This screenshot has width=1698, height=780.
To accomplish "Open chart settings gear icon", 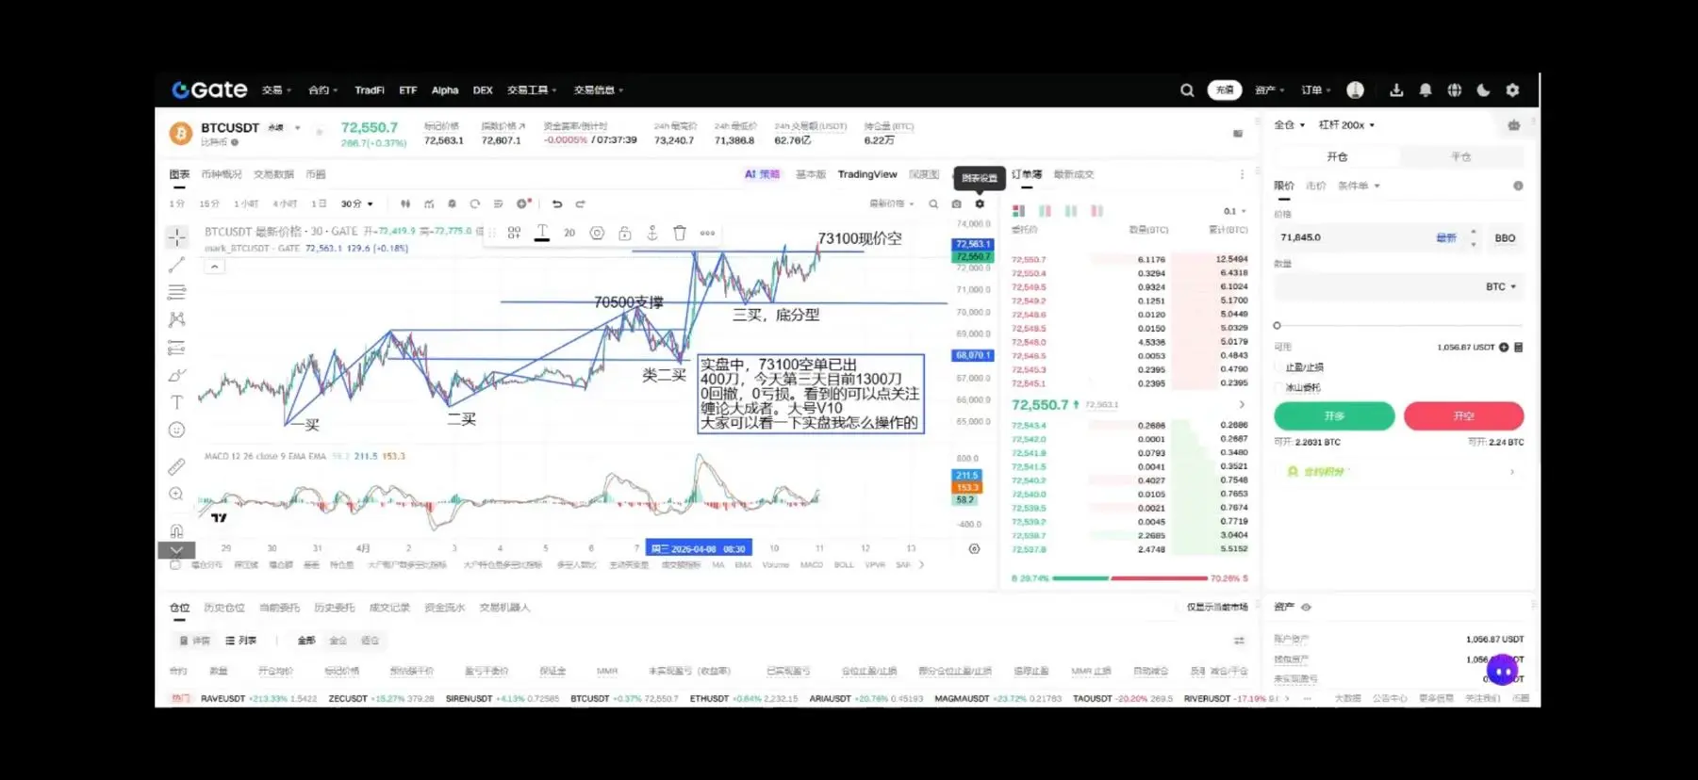I will [980, 203].
